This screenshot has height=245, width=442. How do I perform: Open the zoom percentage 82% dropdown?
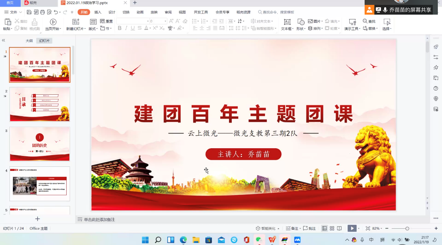(x=378, y=228)
